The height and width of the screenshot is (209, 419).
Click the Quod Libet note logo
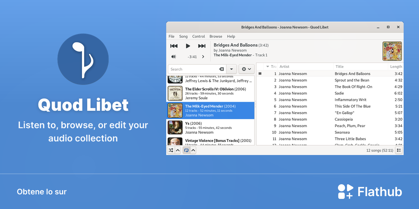[x=83, y=59]
